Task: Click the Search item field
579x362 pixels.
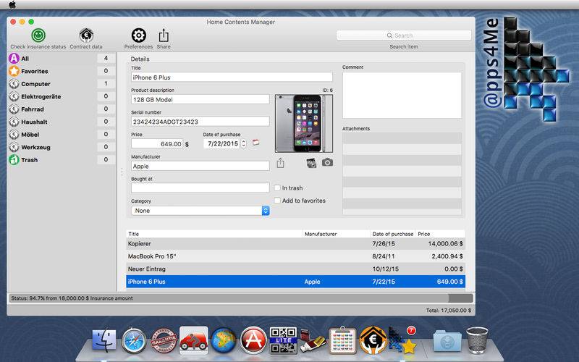Action: point(404,35)
